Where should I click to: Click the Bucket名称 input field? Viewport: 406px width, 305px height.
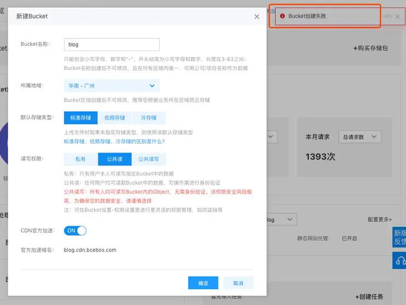pos(112,44)
